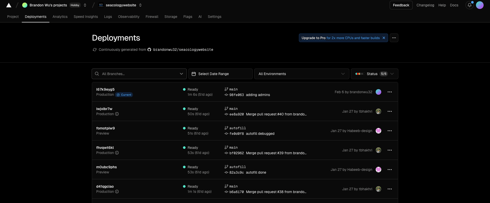Expand the seacologywebsite project switcher
This screenshot has height=203, width=490.
(140, 5)
